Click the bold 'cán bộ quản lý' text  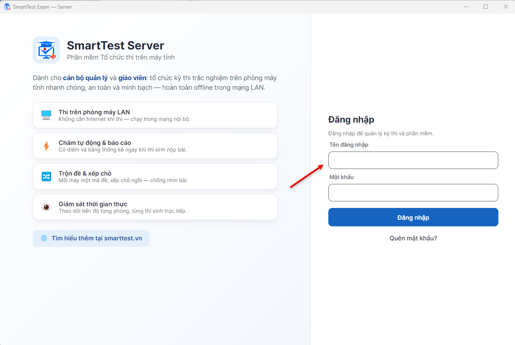click(85, 78)
